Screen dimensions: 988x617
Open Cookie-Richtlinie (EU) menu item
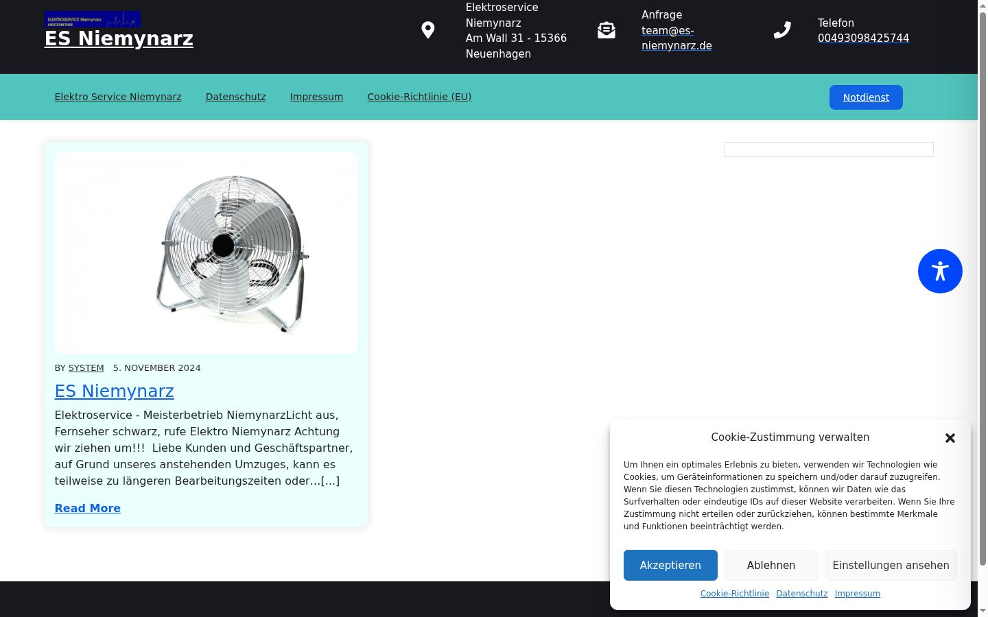point(419,97)
